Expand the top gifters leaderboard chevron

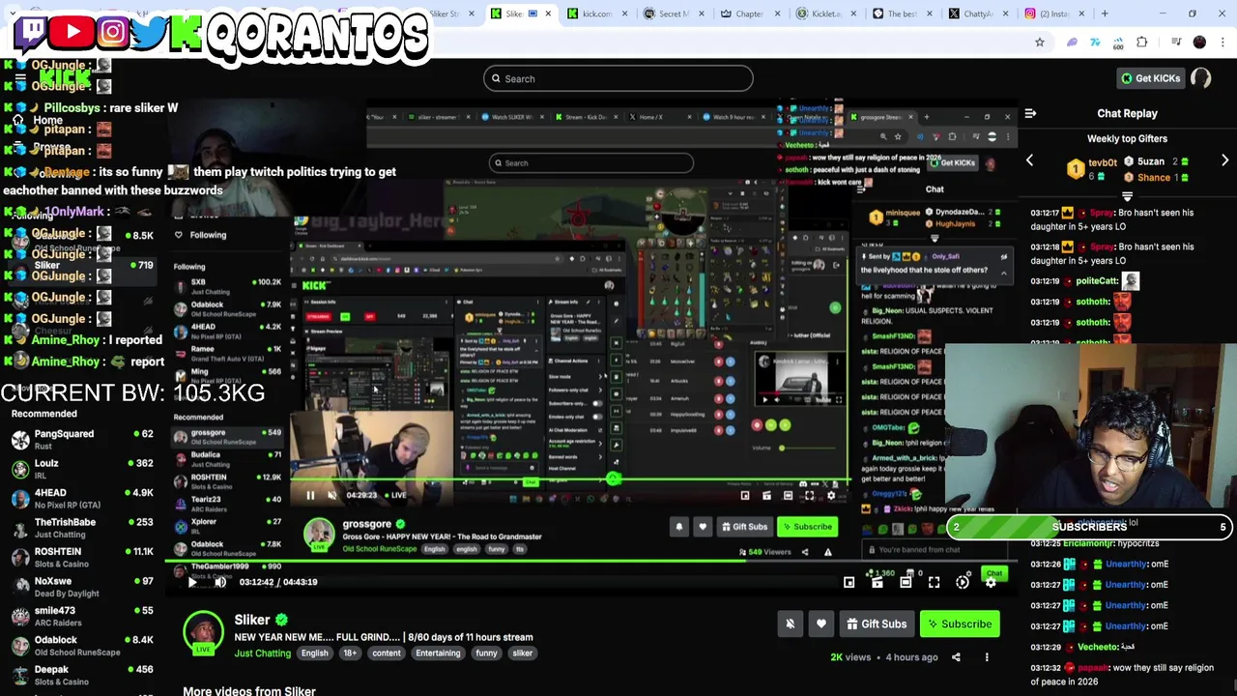pyautogui.click(x=1127, y=196)
